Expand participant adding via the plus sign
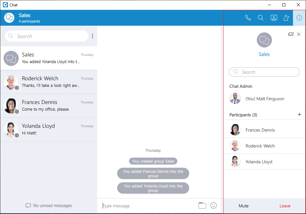 coord(299,114)
